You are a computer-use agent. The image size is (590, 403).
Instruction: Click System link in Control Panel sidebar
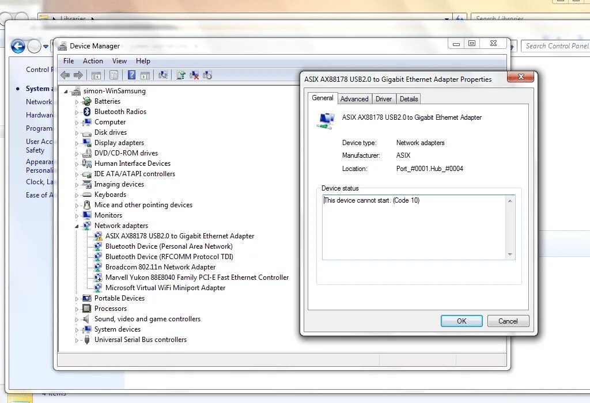click(39, 89)
